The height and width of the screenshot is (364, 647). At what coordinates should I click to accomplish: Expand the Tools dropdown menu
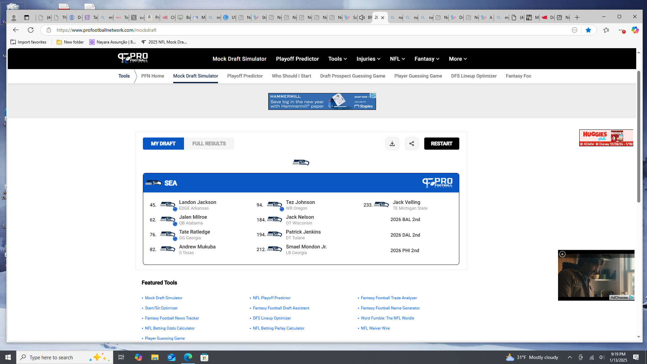click(337, 59)
